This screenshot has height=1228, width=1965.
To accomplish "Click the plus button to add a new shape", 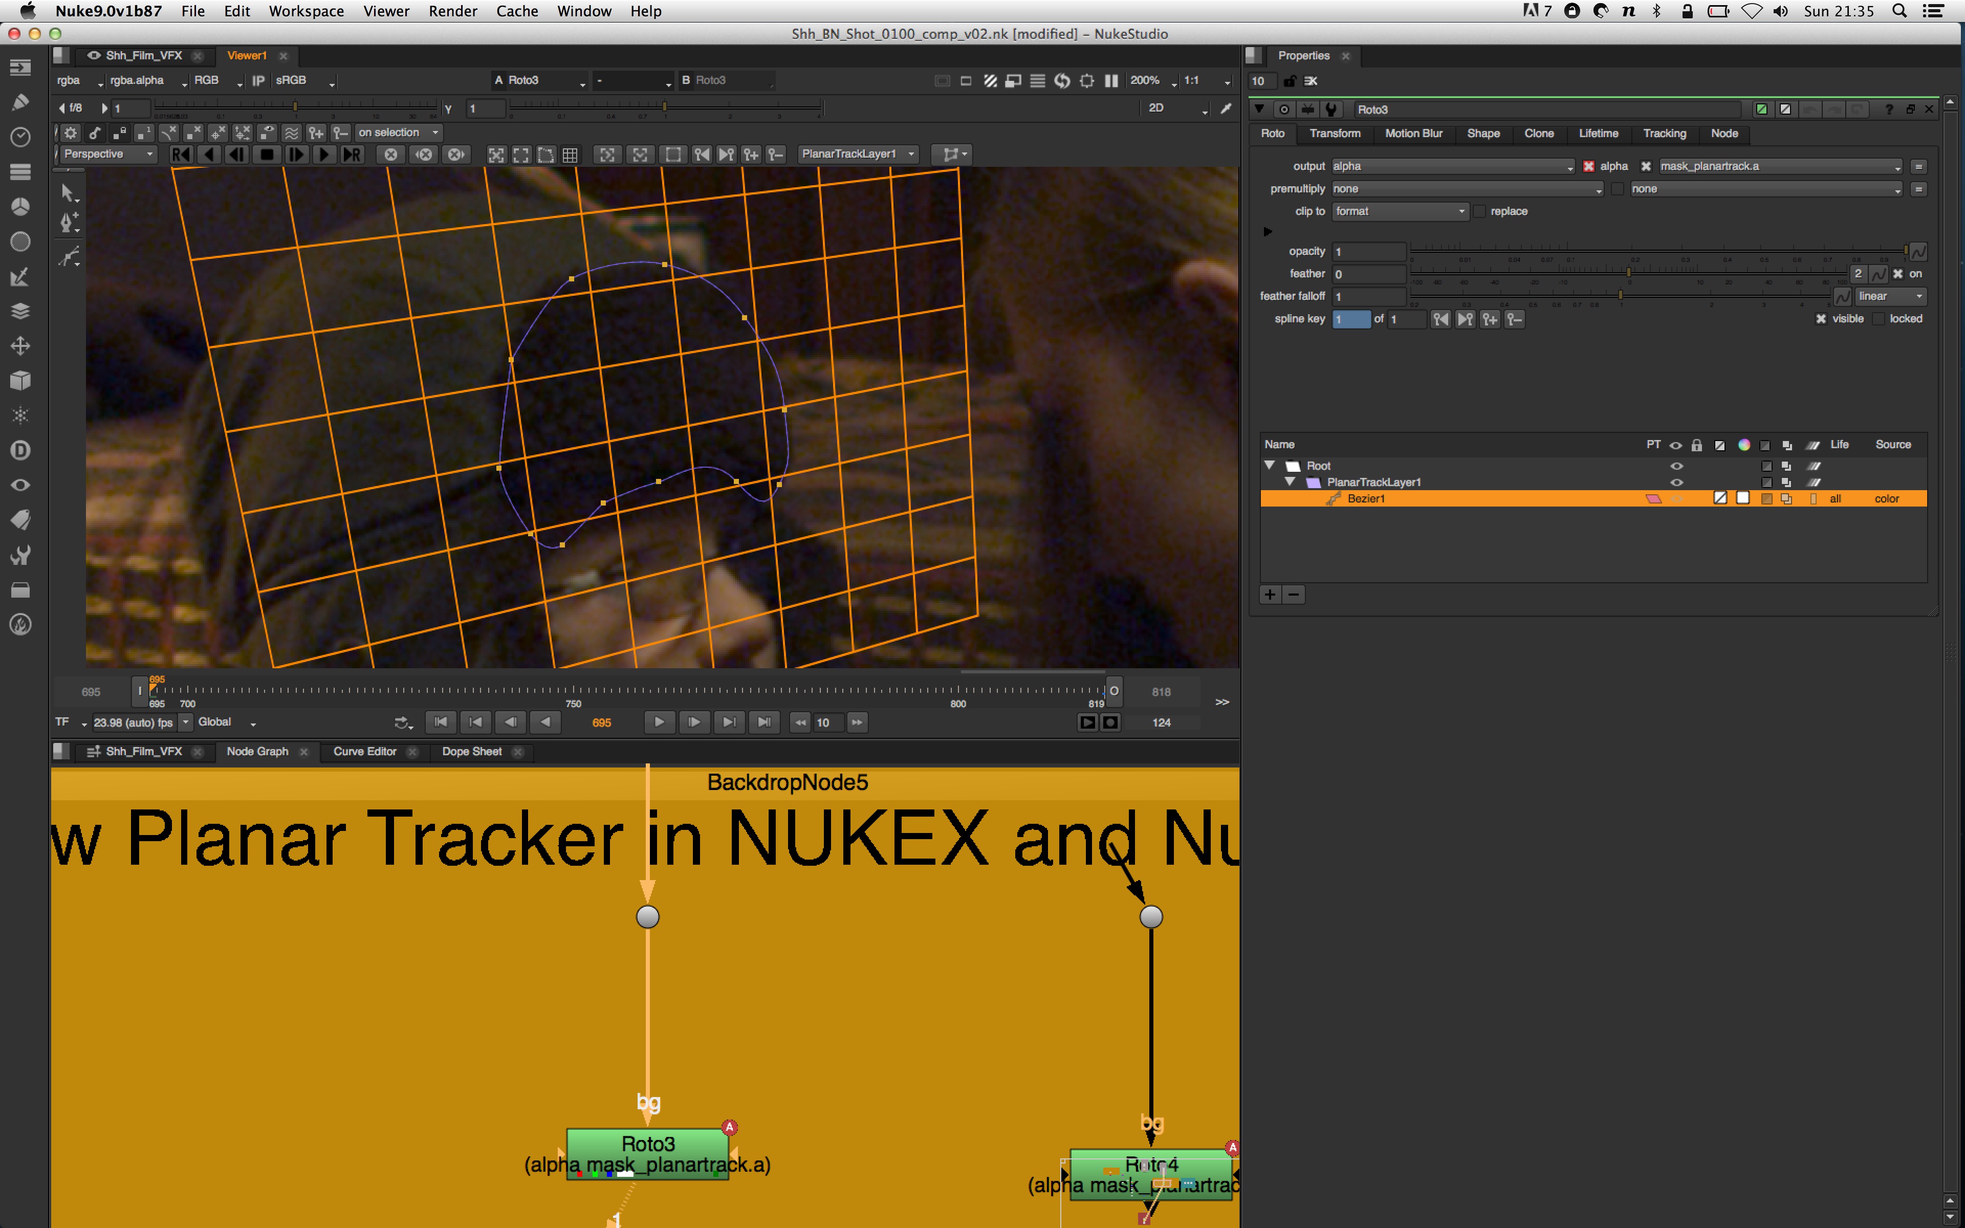I will (1269, 594).
